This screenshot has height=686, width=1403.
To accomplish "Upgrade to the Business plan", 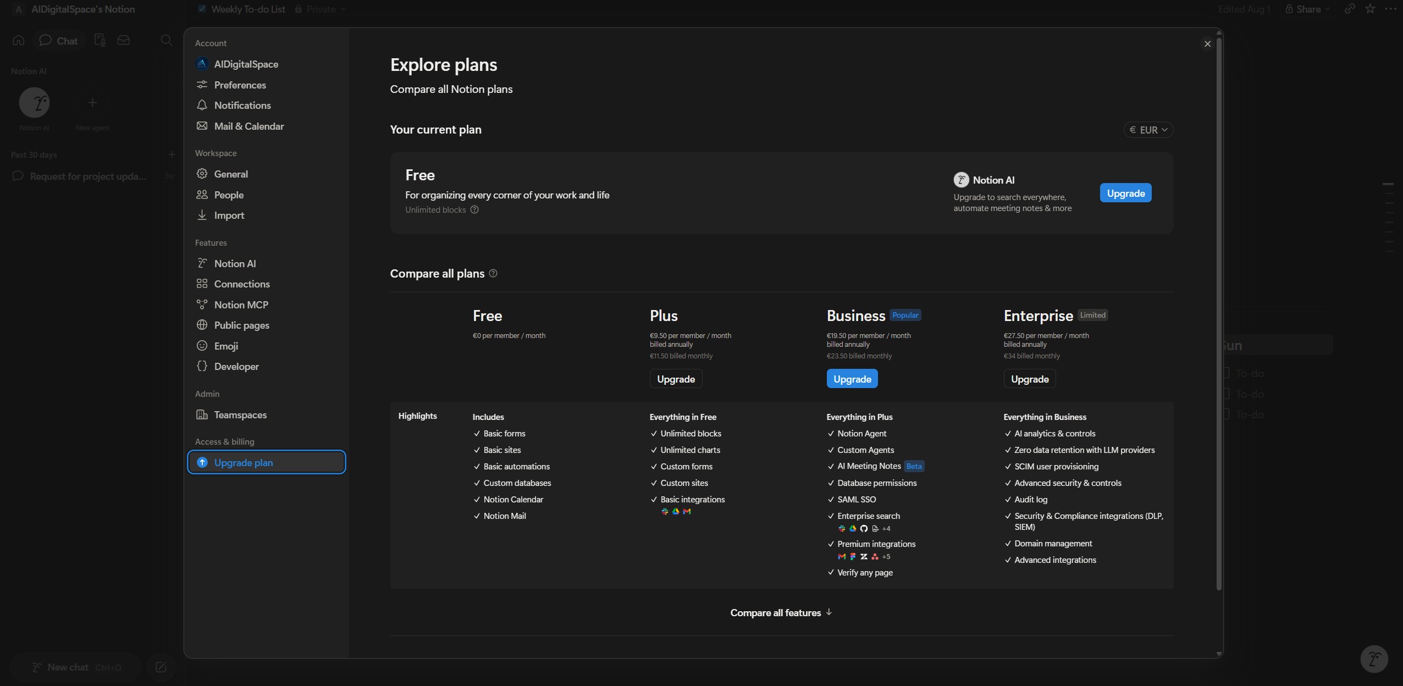I will click(852, 379).
